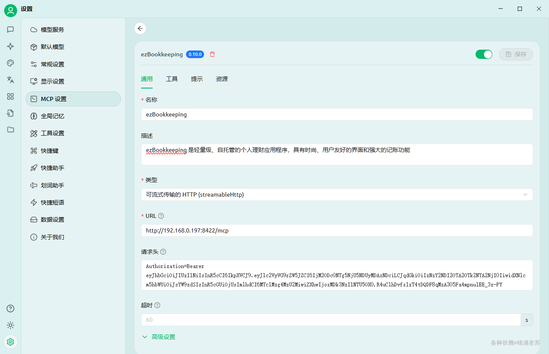Click the 超时 help question icon
549x354 pixels.
point(157,305)
